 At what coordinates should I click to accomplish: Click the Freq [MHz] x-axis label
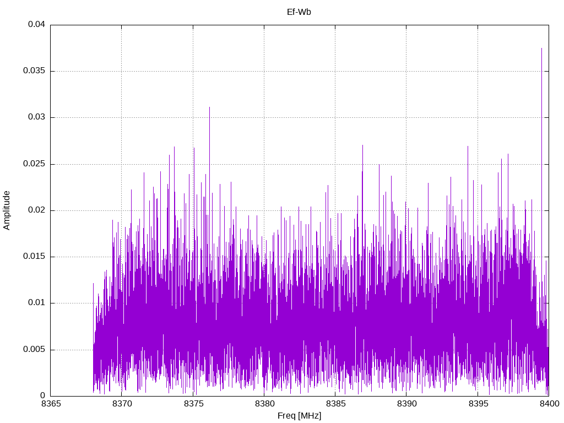[x=299, y=416]
